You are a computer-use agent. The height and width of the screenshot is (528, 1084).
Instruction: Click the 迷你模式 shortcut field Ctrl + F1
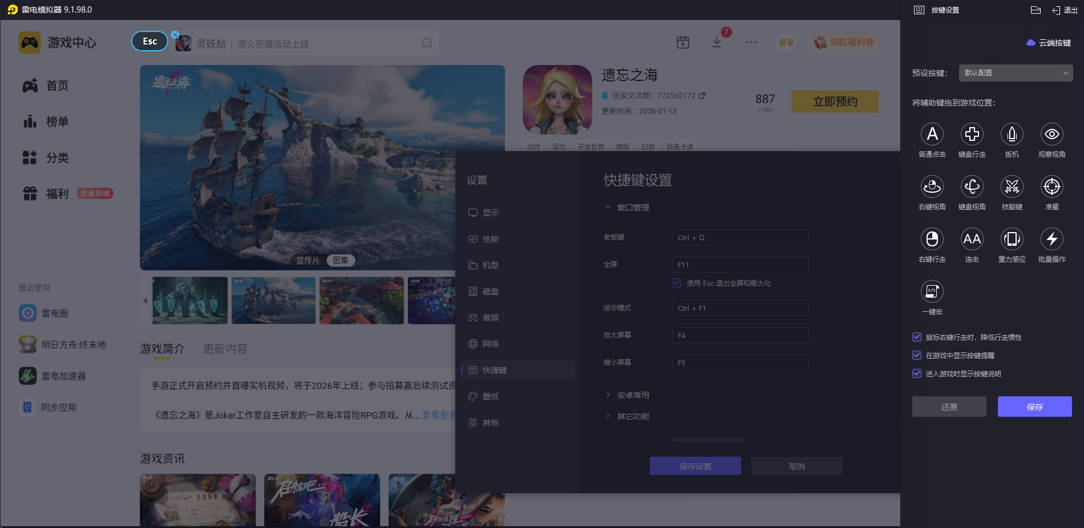tap(741, 308)
